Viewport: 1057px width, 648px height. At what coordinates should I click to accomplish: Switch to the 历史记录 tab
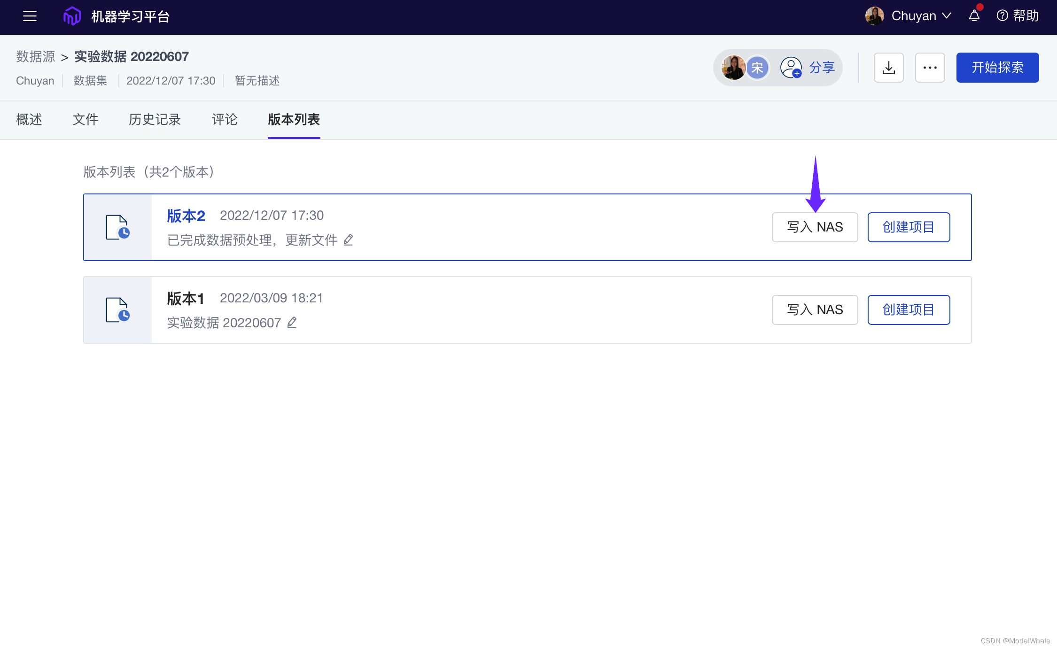click(x=155, y=120)
